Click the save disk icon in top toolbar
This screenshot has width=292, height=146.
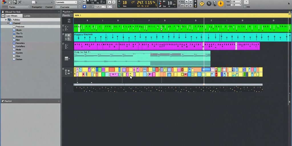pyautogui.click(x=15, y=2)
